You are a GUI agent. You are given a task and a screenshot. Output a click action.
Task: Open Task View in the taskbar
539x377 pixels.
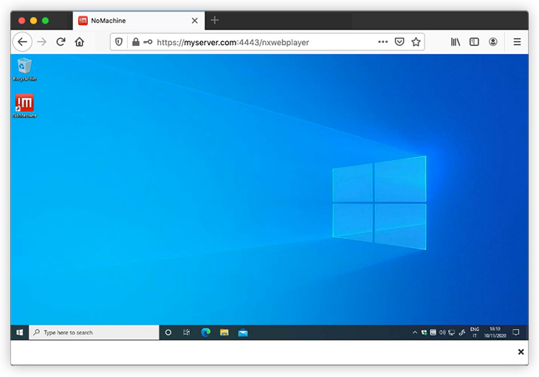187,333
